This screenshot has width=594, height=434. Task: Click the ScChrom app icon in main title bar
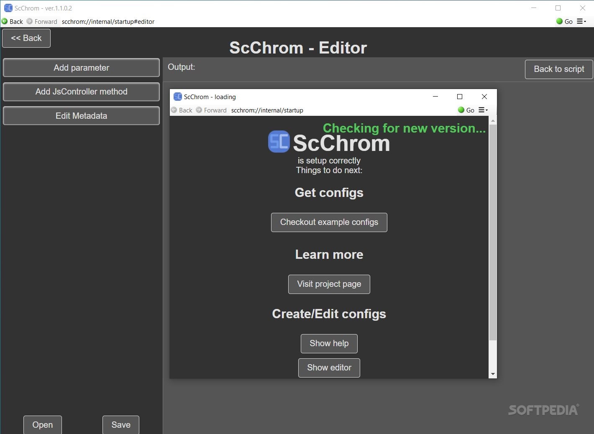8,8
